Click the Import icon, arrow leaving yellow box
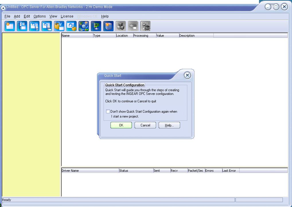This screenshot has height=207, width=292. pos(59,26)
